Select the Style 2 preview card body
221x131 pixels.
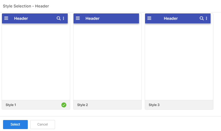pyautogui.click(x=107, y=62)
